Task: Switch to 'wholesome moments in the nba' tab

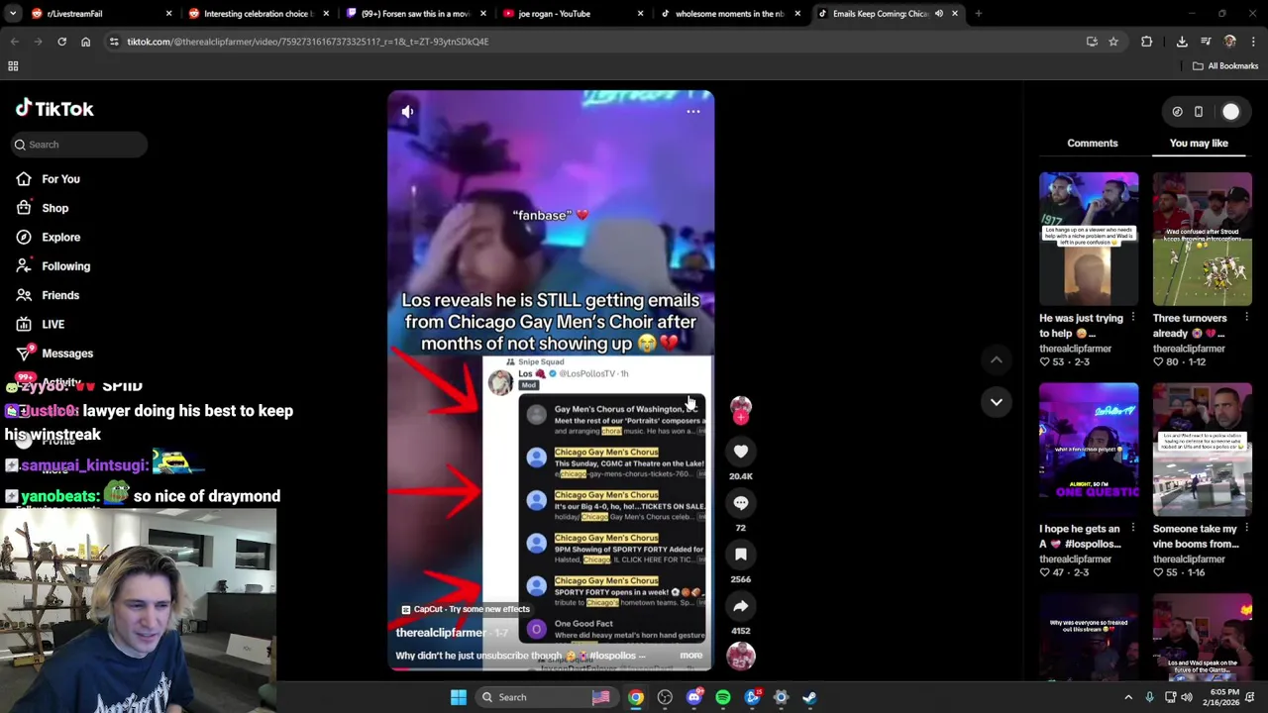Action: click(x=730, y=14)
